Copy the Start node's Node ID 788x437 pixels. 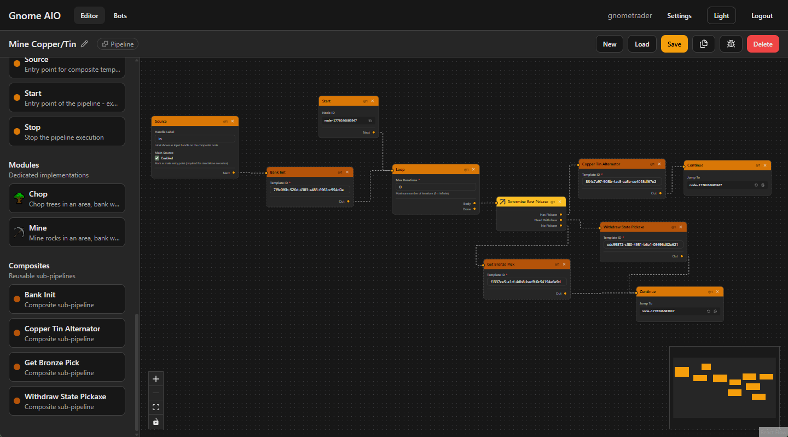370,120
